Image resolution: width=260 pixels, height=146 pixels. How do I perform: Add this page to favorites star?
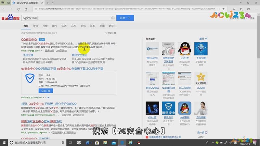click(x=224, y=9)
